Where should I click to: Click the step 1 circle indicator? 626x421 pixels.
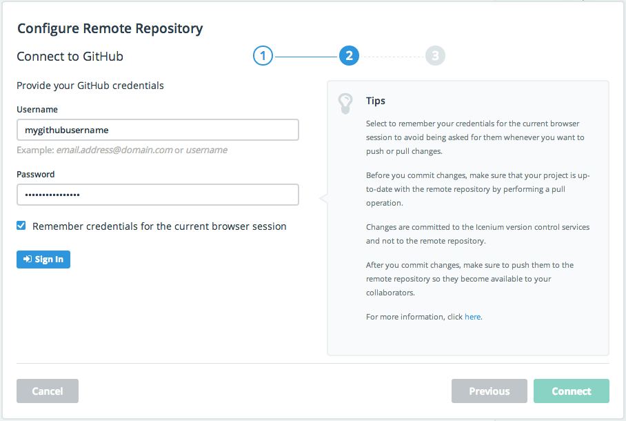(x=263, y=56)
